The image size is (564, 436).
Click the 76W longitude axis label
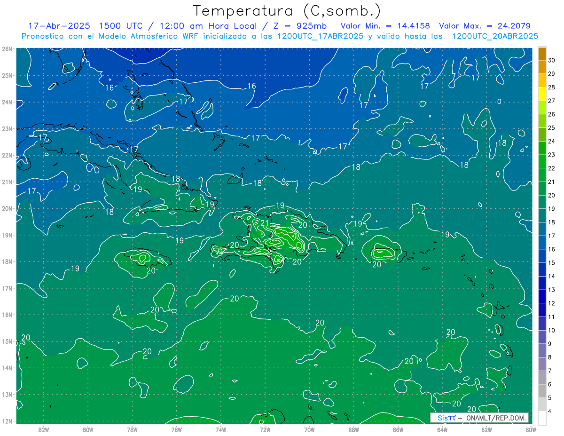point(176,429)
